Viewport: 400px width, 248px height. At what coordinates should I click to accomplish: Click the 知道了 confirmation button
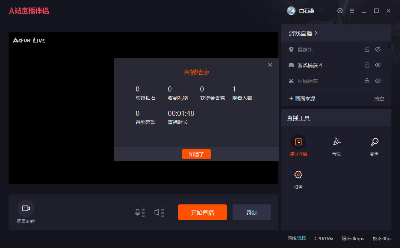click(x=196, y=154)
